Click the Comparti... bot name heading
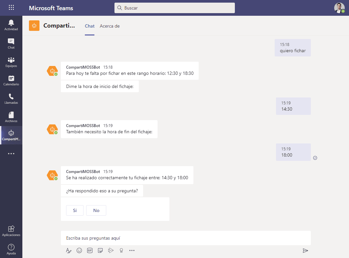The width and height of the screenshot is (349, 258). click(59, 26)
